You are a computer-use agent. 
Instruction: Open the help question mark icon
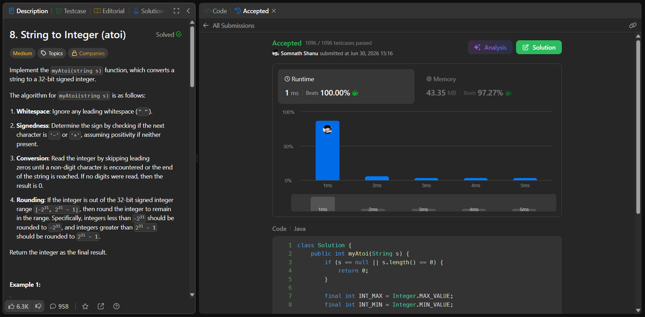pyautogui.click(x=116, y=306)
